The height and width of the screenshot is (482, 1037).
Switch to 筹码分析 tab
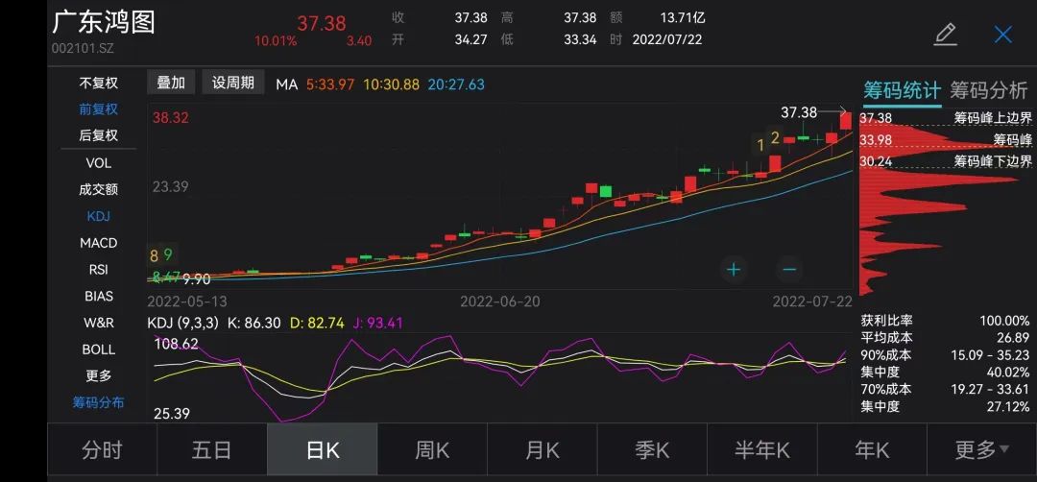pos(988,91)
